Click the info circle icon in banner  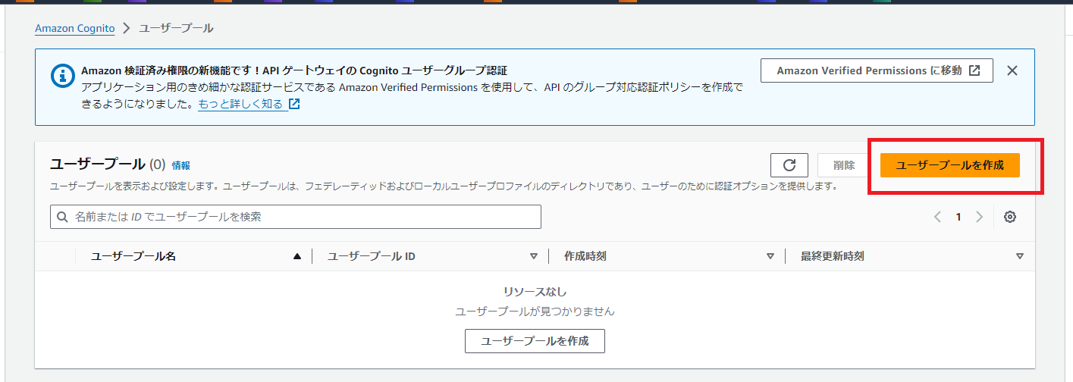[61, 75]
